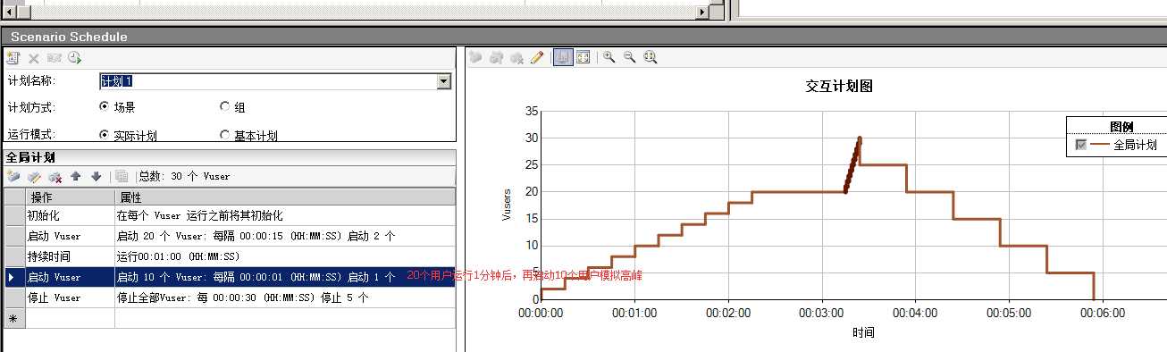Open the 计划名称 dropdown arrow
This screenshot has width=1167, height=352.
(x=444, y=81)
